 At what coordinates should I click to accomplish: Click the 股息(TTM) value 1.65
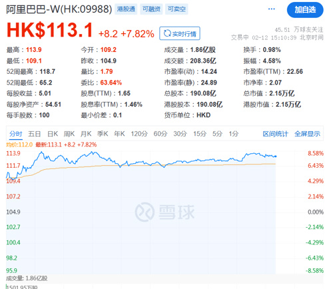(124, 93)
